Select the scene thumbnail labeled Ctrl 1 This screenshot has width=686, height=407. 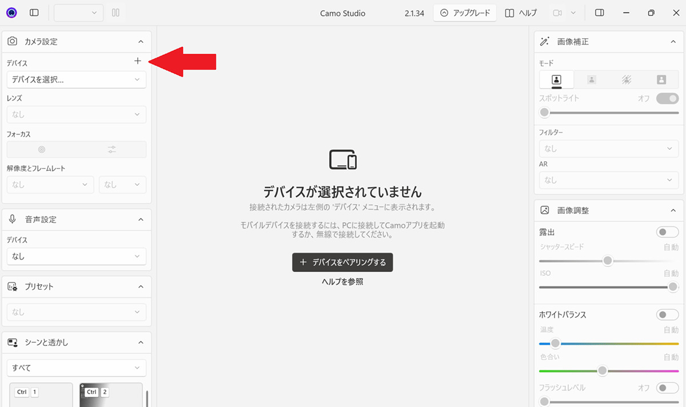[x=41, y=395]
